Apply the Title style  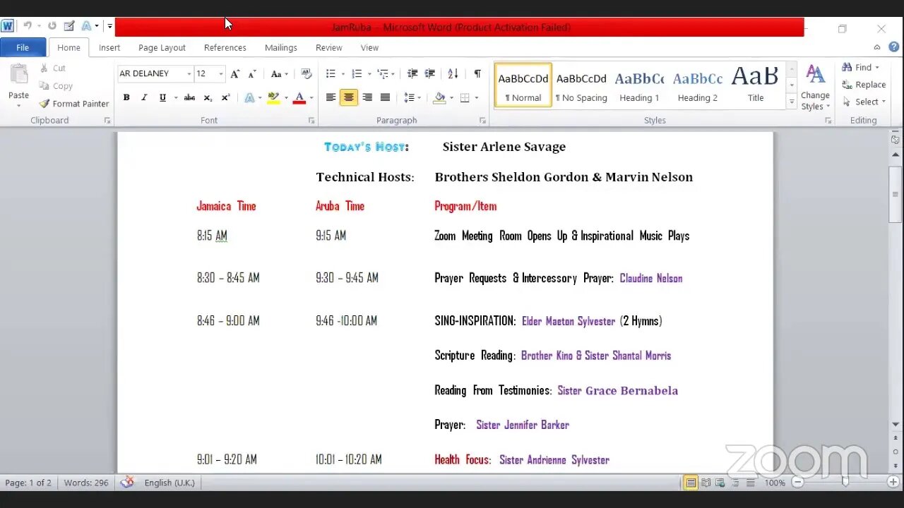[x=756, y=85]
